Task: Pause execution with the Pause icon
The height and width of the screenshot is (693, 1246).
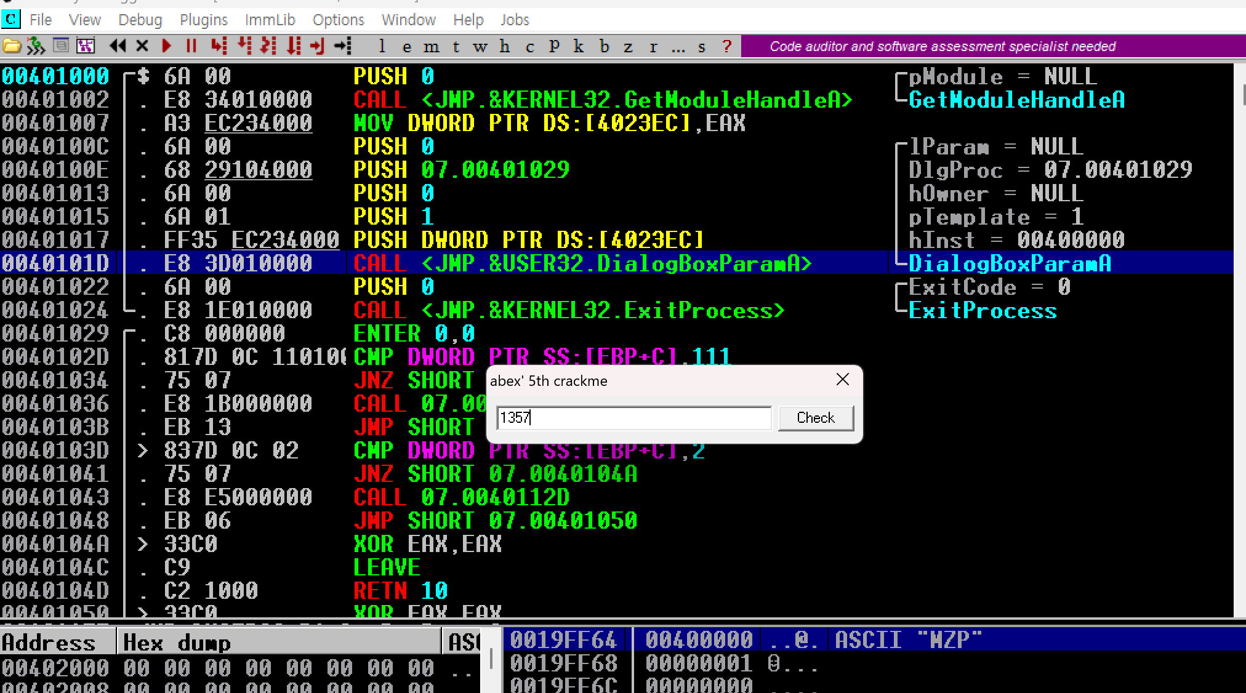Action: 191,46
